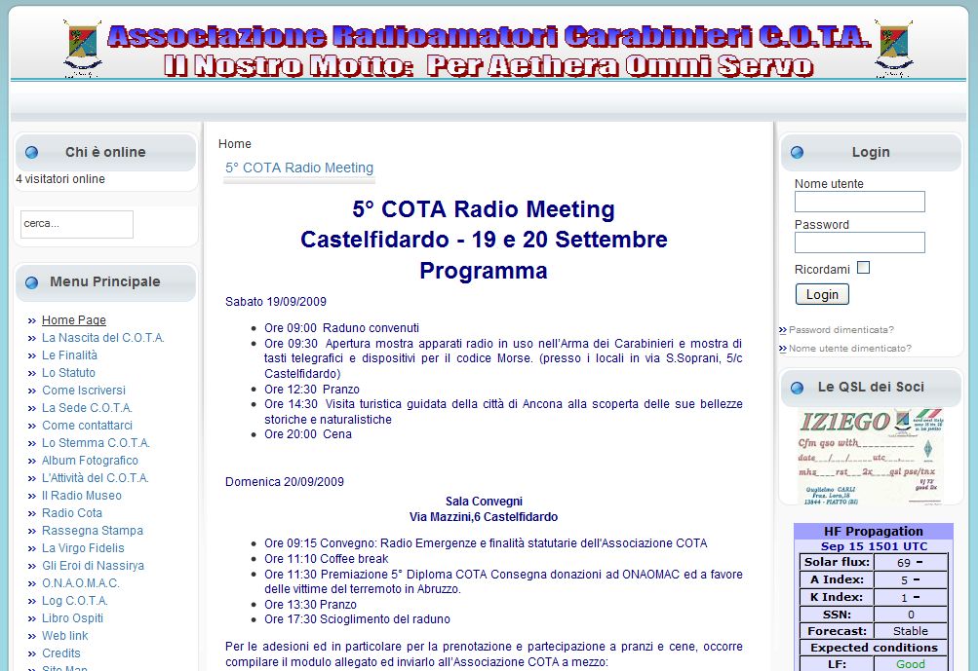
Task: Open Come contattarci menu item
Action: tap(88, 425)
